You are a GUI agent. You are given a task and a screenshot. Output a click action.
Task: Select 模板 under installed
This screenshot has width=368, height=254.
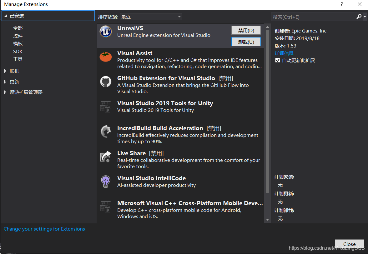point(18,44)
